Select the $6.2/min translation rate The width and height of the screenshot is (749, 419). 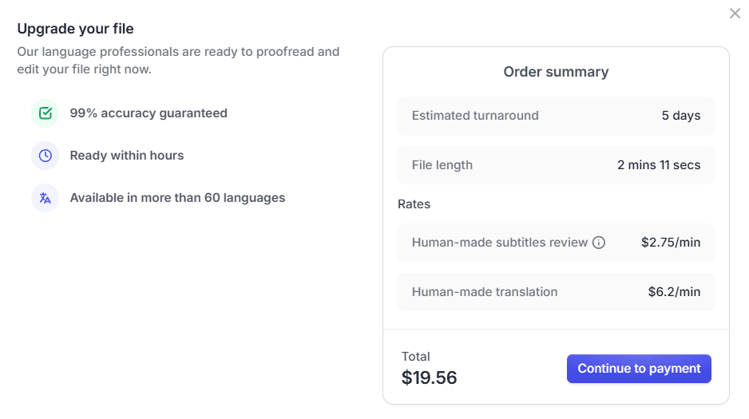tap(674, 292)
